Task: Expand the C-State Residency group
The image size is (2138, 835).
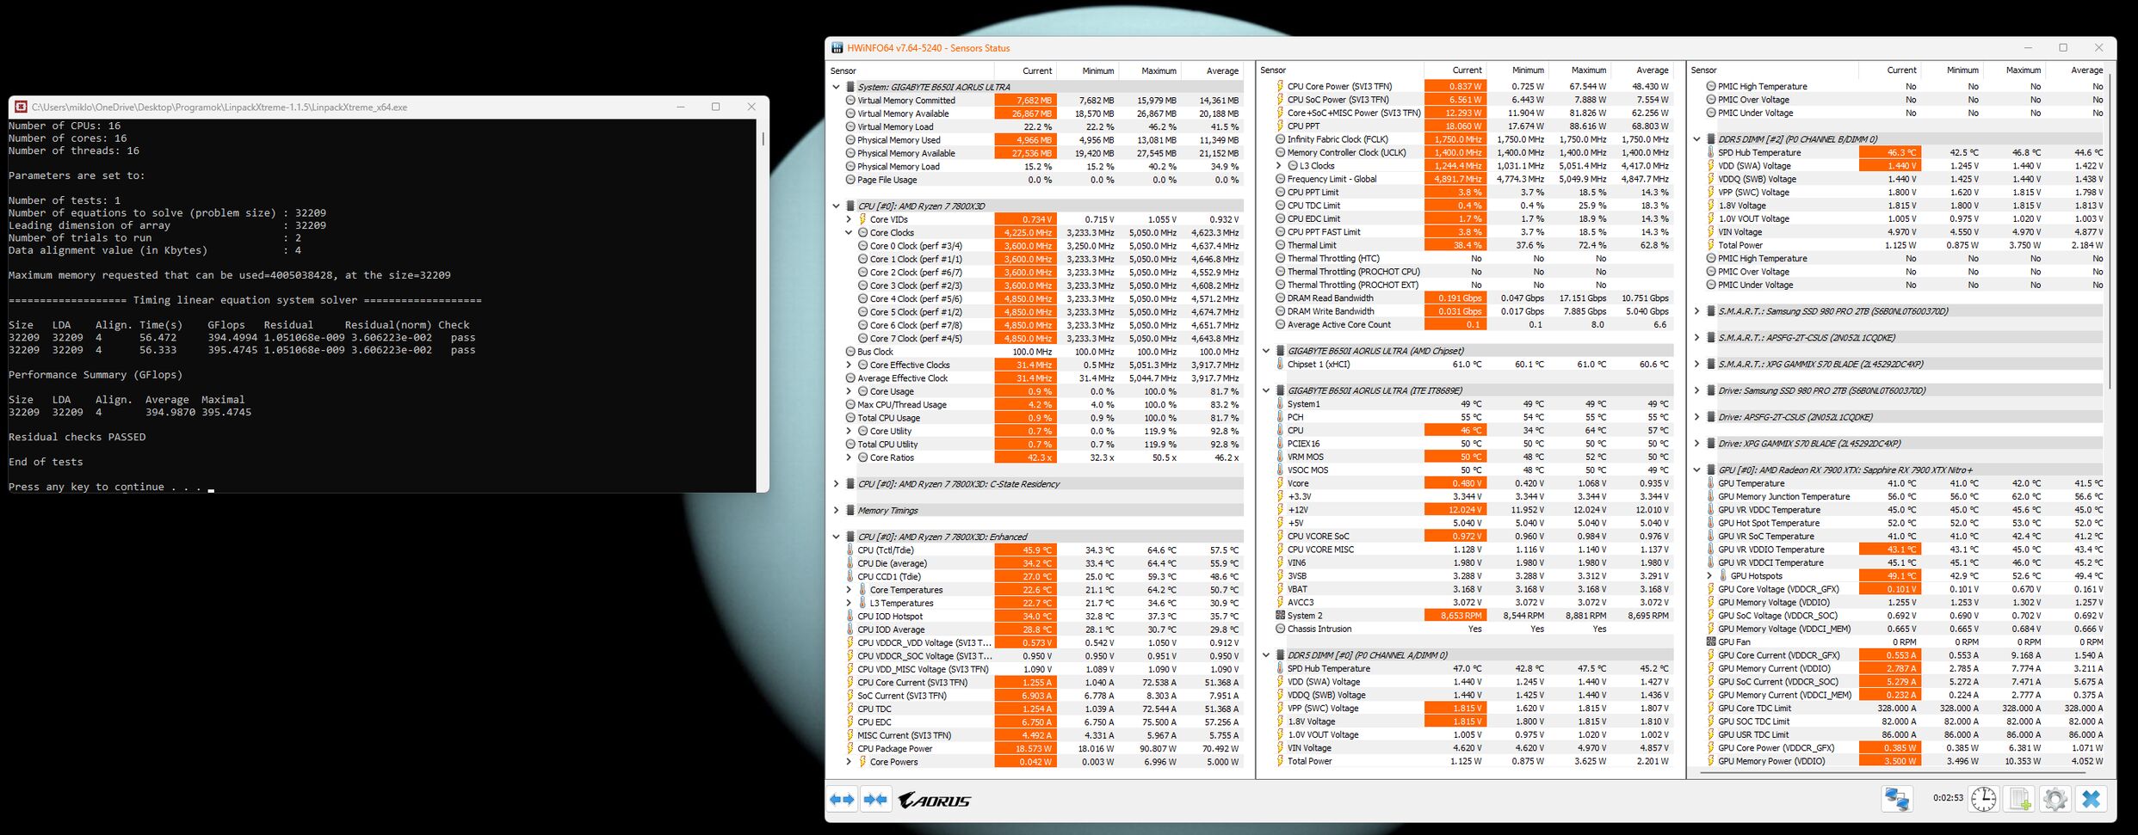Action: 836,484
